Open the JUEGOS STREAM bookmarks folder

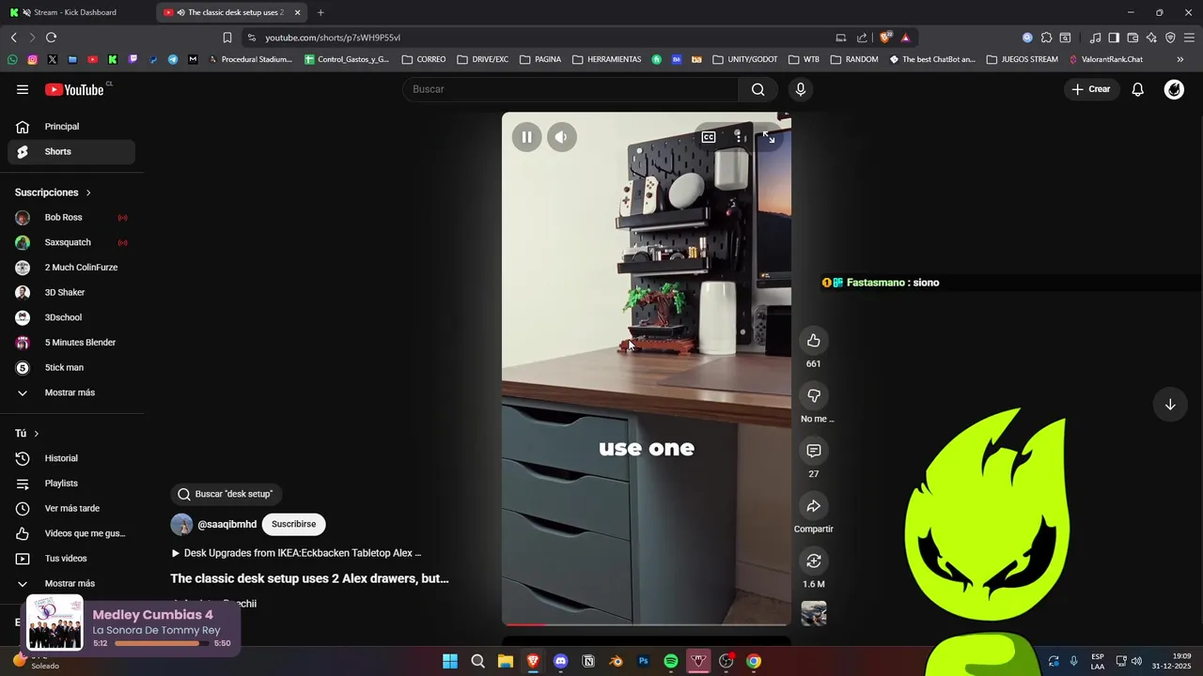[1022, 59]
